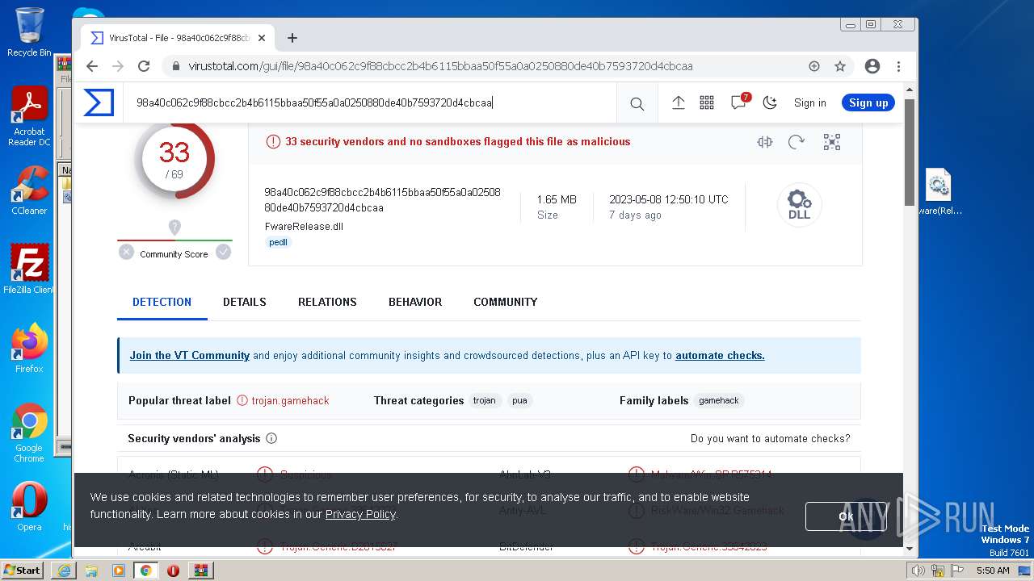Viewport: 1034px width, 581px height.
Task: Click the file size 1.65 MB text
Action: pyautogui.click(x=557, y=199)
